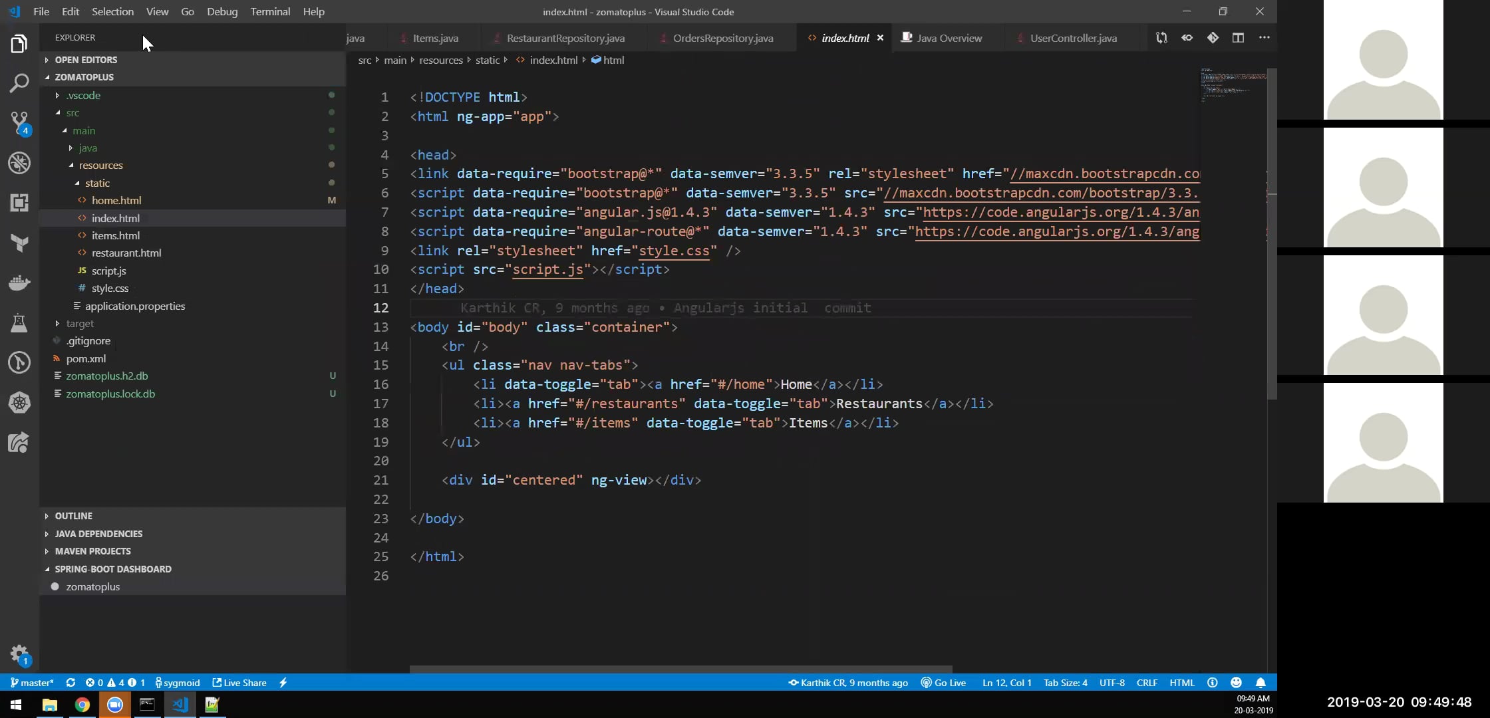Viewport: 1490px width, 718px height.
Task: Open the Extensions view icon
Action: pyautogui.click(x=19, y=203)
